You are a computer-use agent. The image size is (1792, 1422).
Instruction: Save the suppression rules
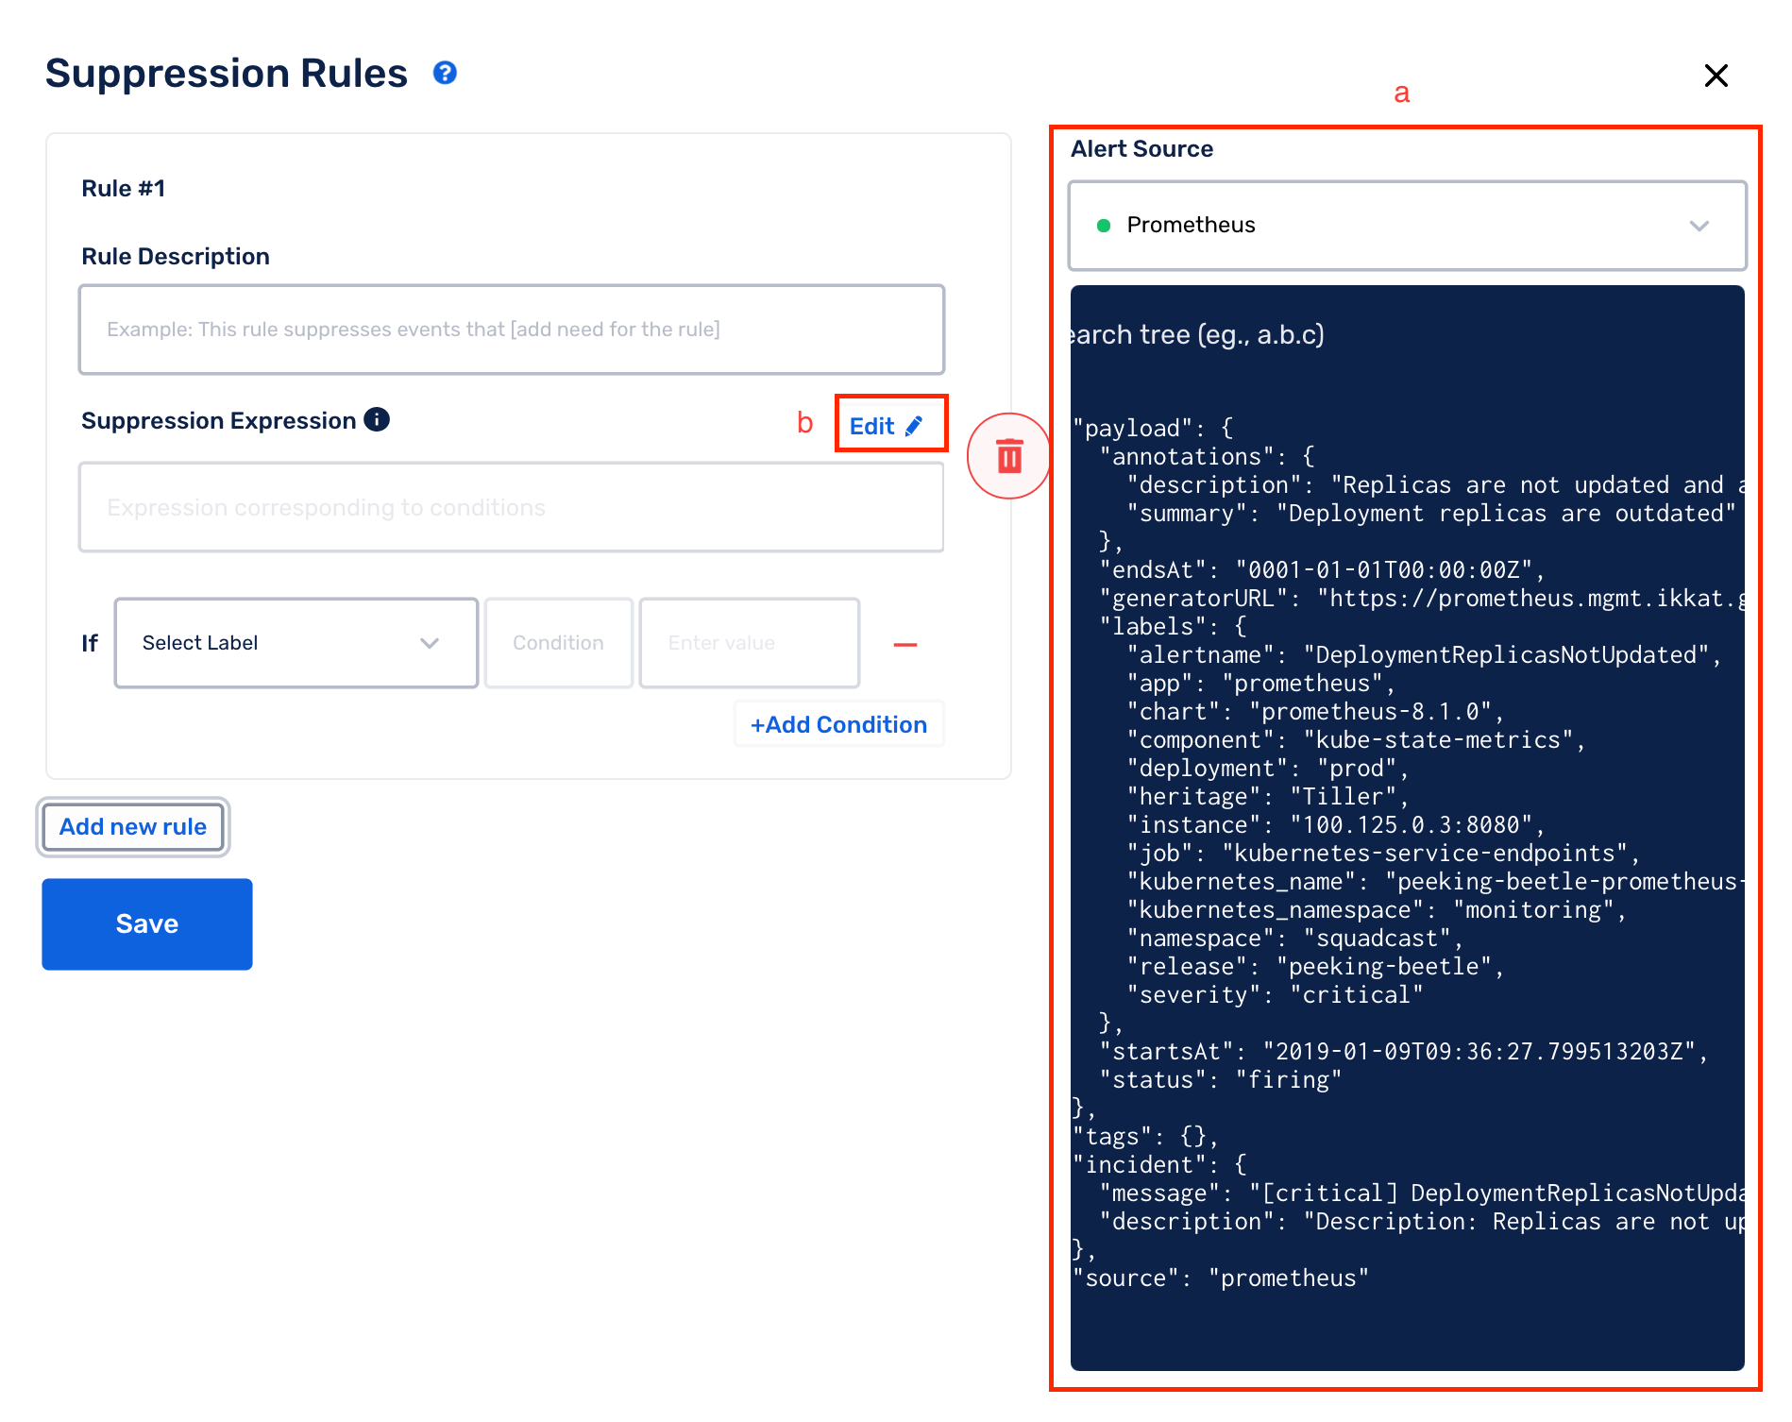tap(147, 923)
